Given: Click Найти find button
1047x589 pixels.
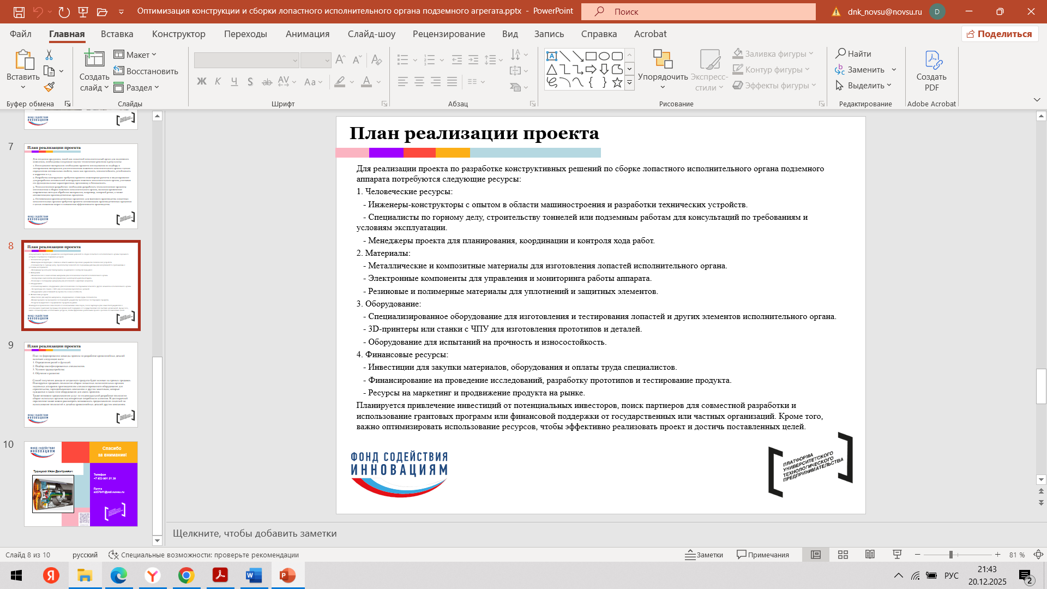Looking at the screenshot, I should 853,53.
